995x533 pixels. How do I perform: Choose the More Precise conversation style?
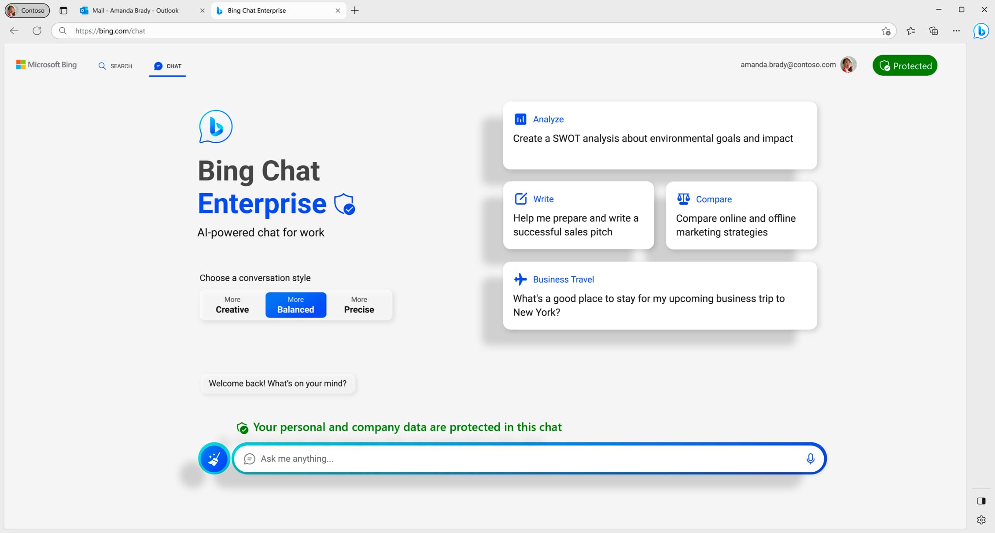(x=359, y=305)
